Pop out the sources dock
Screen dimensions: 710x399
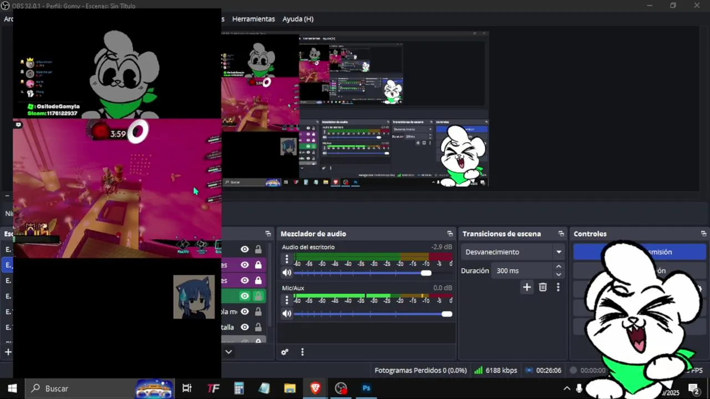coord(268,234)
